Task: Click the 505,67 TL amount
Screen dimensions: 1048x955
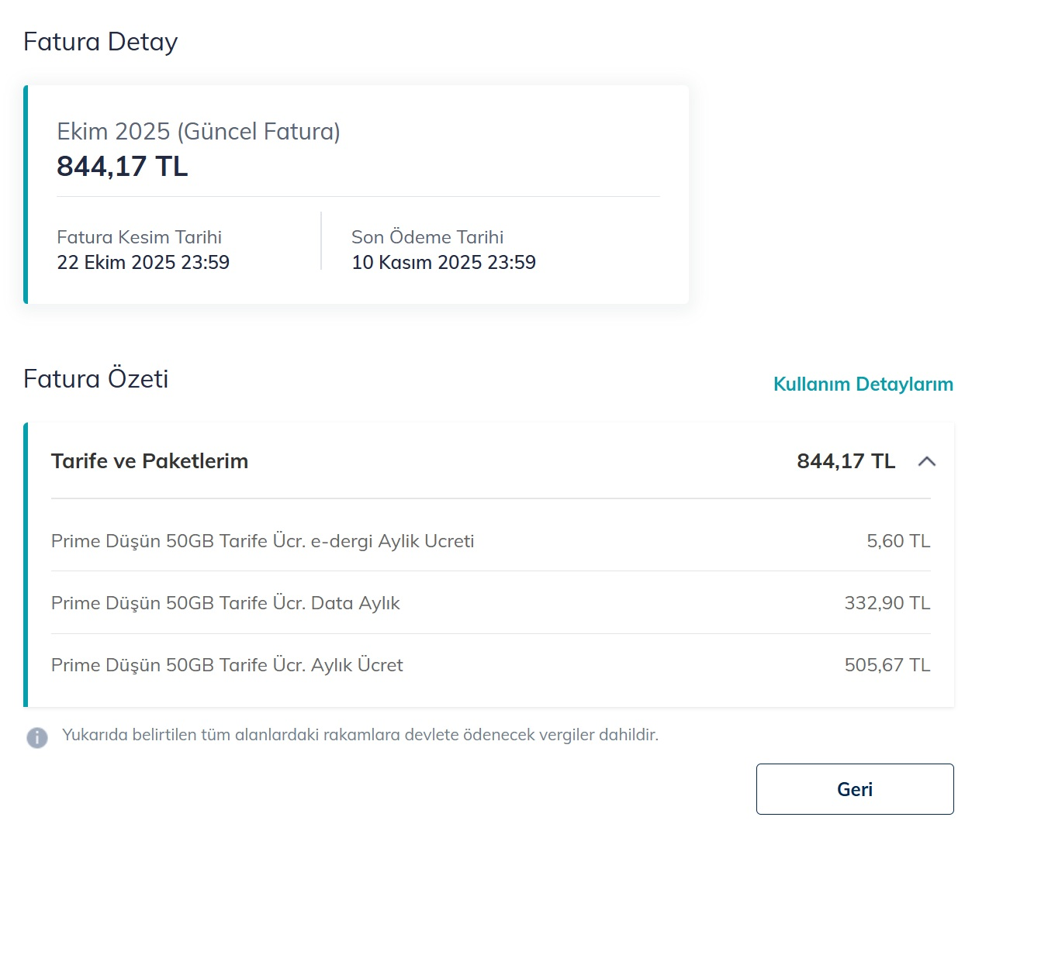Action: [x=887, y=665]
